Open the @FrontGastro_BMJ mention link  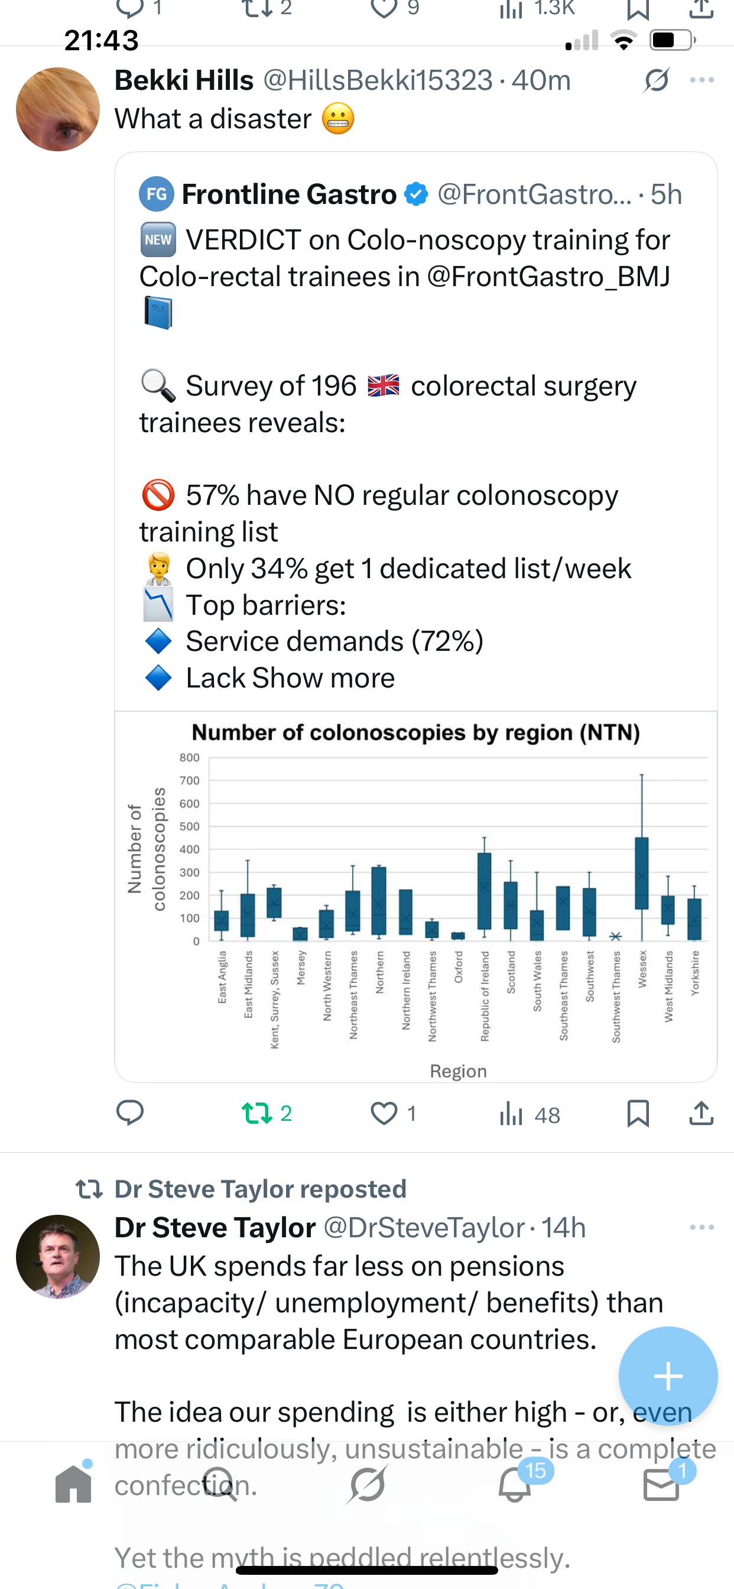548,276
